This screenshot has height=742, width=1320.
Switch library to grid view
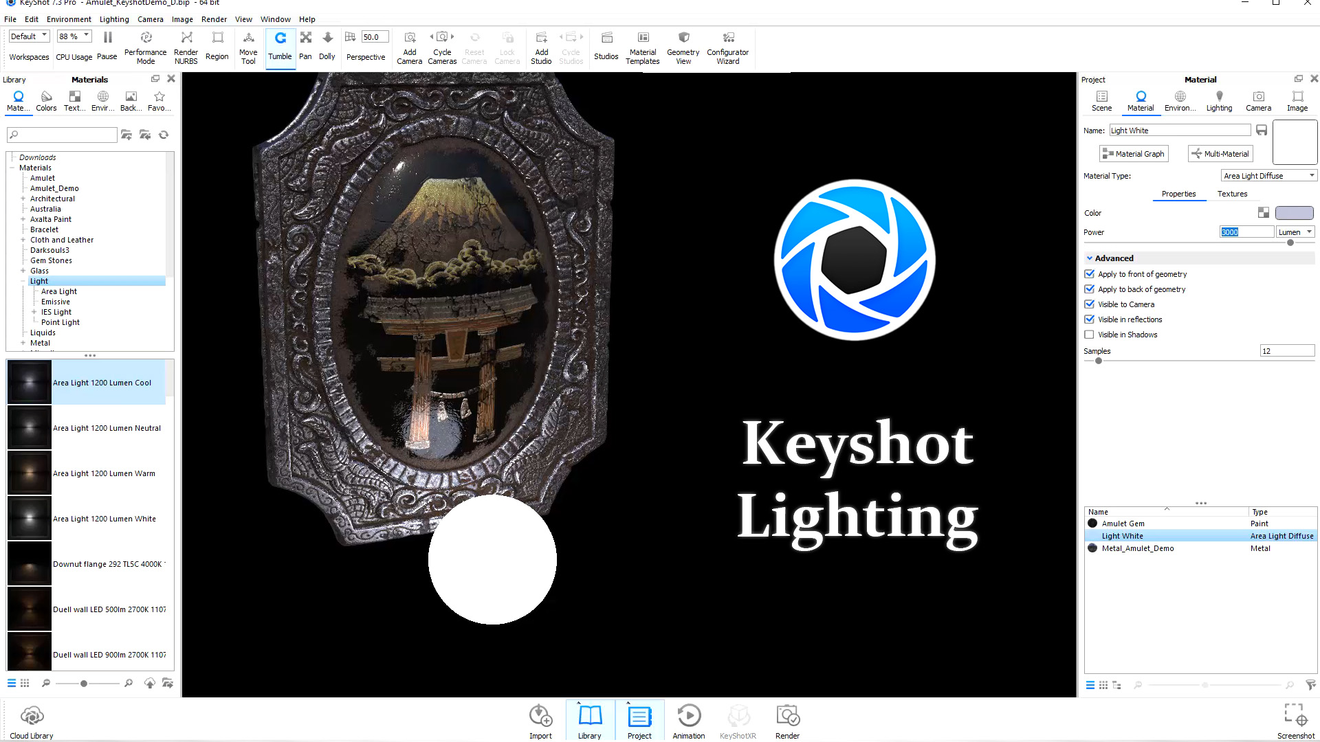coord(25,683)
